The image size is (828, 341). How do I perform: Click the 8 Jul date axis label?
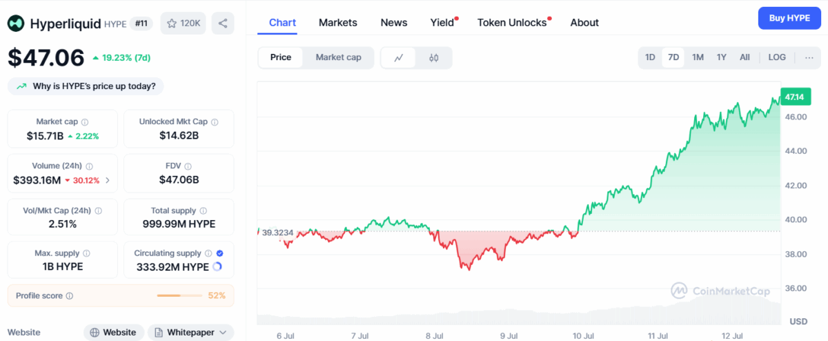tap(434, 336)
